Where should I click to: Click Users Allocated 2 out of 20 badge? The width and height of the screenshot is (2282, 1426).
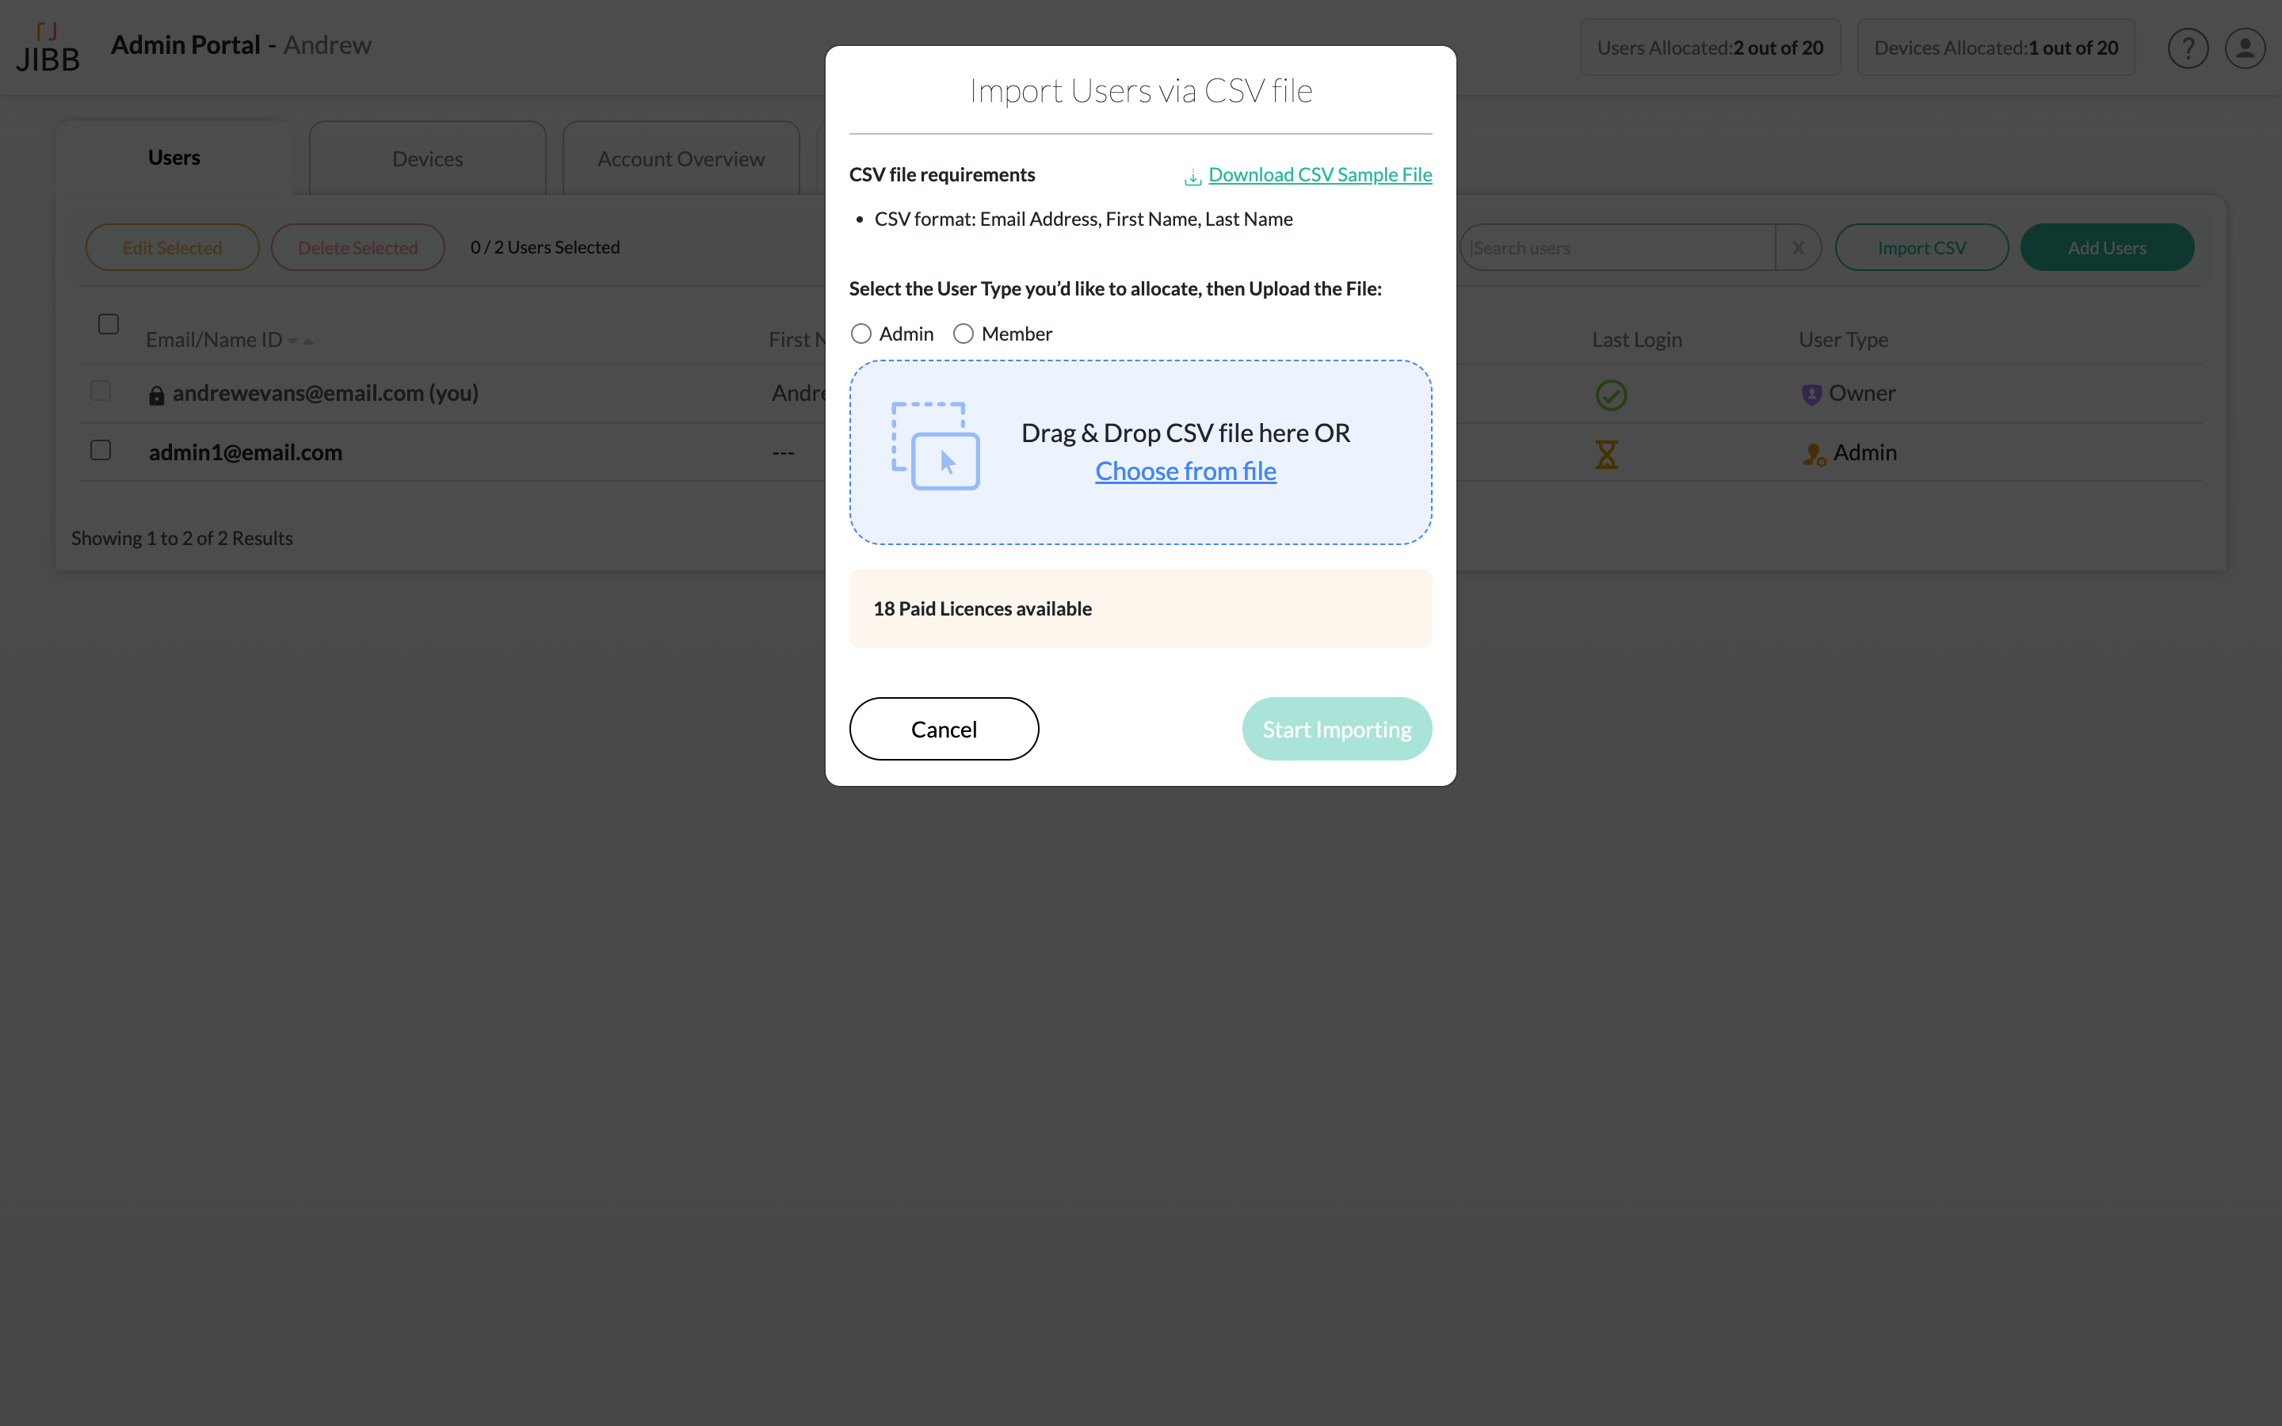point(1710,48)
